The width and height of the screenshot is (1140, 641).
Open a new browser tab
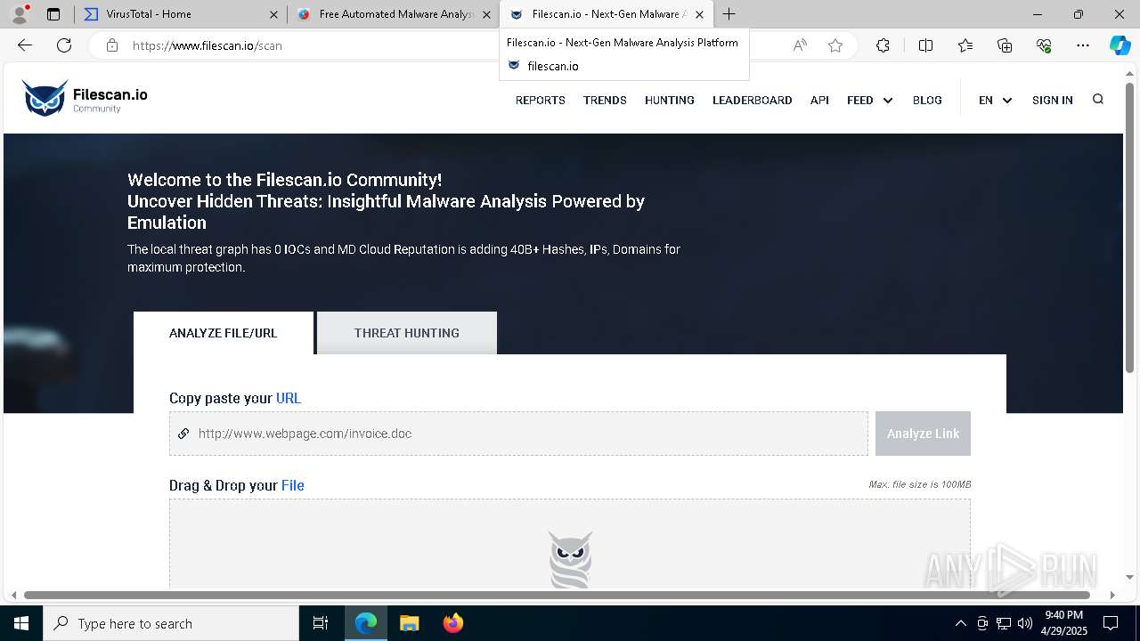729,14
